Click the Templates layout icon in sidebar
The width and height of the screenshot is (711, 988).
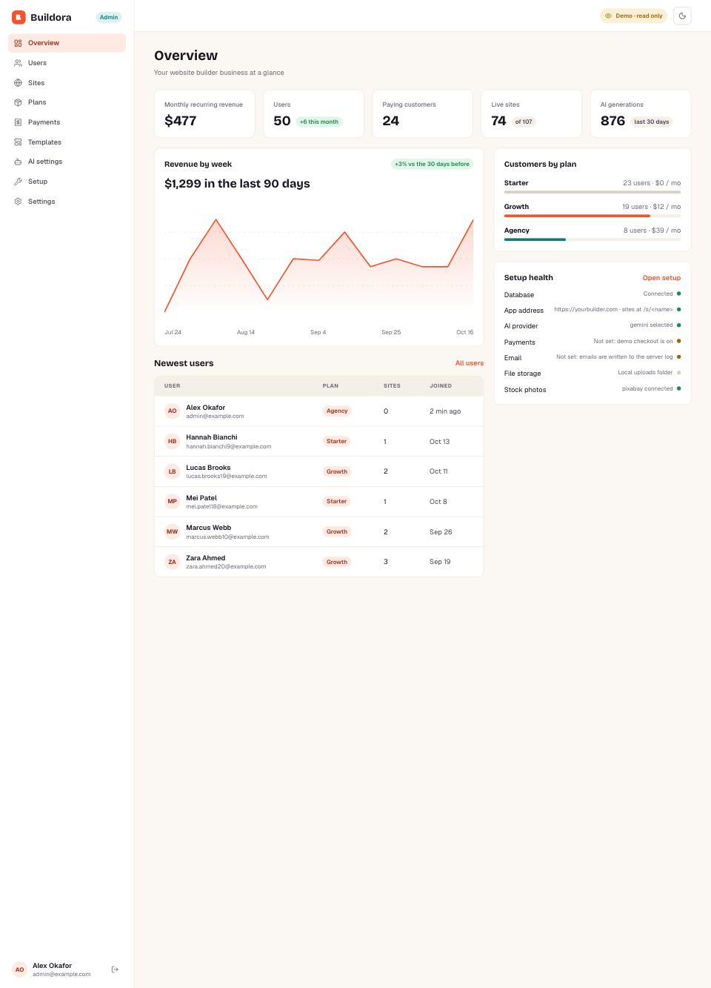[18, 142]
